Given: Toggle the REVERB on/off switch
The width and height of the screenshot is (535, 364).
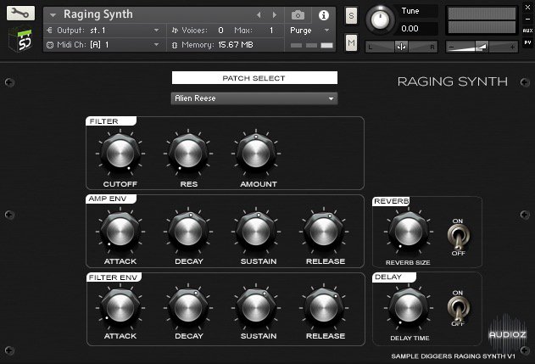Looking at the screenshot, I should 458,238.
